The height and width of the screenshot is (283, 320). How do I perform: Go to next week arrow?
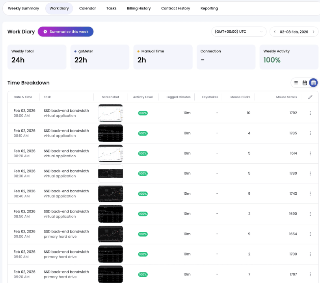pos(314,32)
